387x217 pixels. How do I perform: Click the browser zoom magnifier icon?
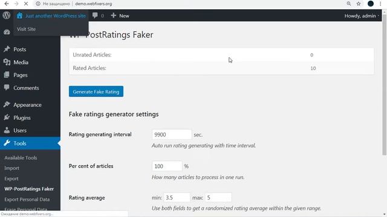[349, 4]
